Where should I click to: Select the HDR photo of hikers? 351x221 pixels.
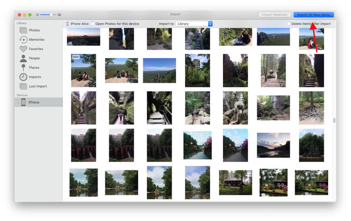84,71
